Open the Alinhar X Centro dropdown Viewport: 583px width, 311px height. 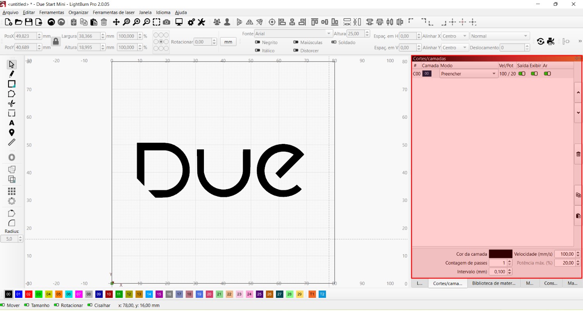455,36
